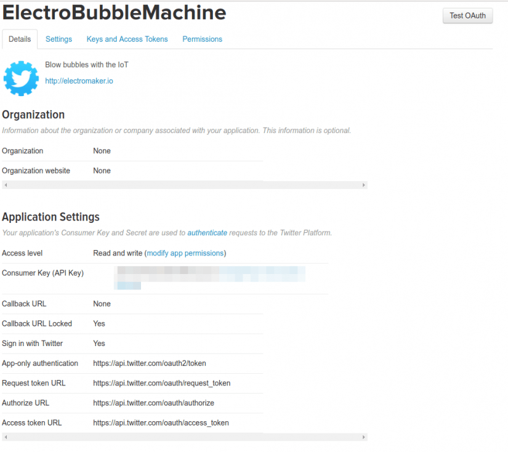Click Organization section scrollbar right arrow
The width and height of the screenshot is (508, 452).
coord(364,185)
